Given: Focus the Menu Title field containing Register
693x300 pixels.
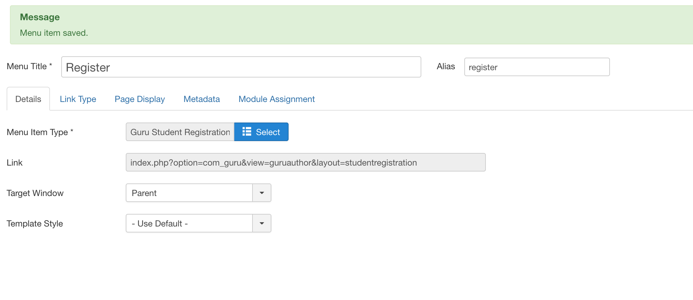Looking at the screenshot, I should (x=241, y=67).
